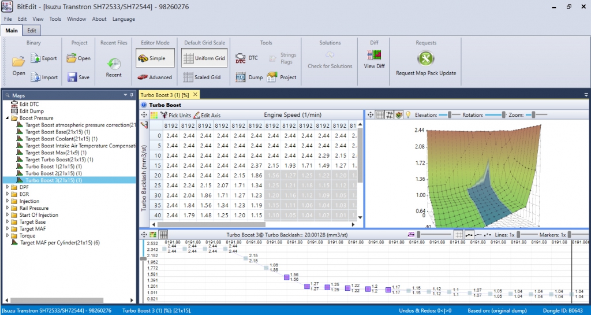This screenshot has width=591, height=315.
Task: Select Uniform Grid scale
Action: (204, 58)
